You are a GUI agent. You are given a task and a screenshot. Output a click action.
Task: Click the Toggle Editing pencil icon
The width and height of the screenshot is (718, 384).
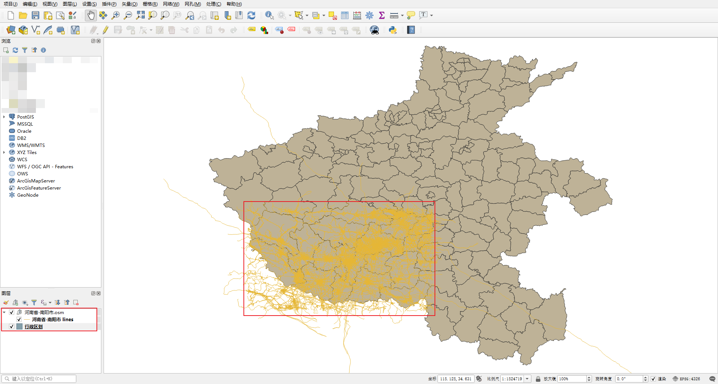[105, 30]
